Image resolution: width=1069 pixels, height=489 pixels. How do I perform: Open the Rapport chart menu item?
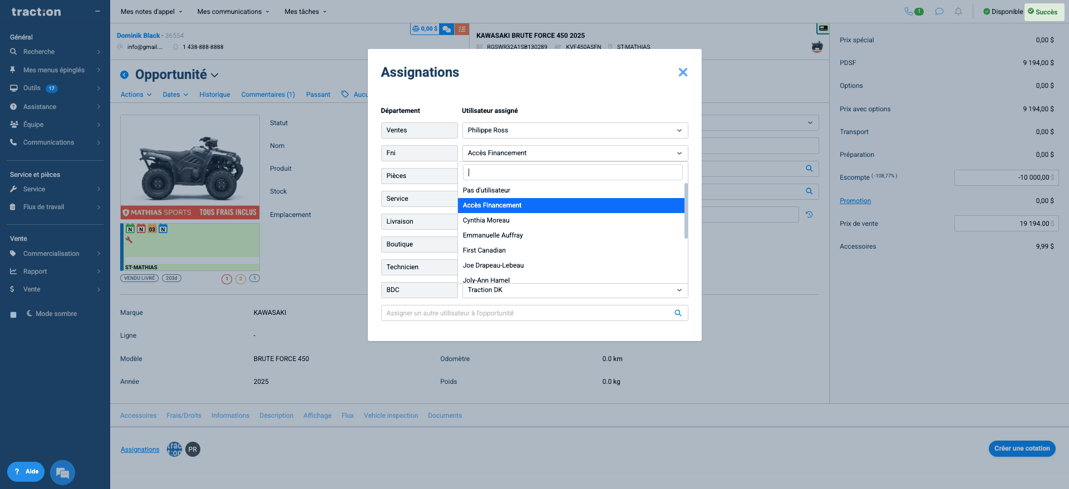pos(55,271)
